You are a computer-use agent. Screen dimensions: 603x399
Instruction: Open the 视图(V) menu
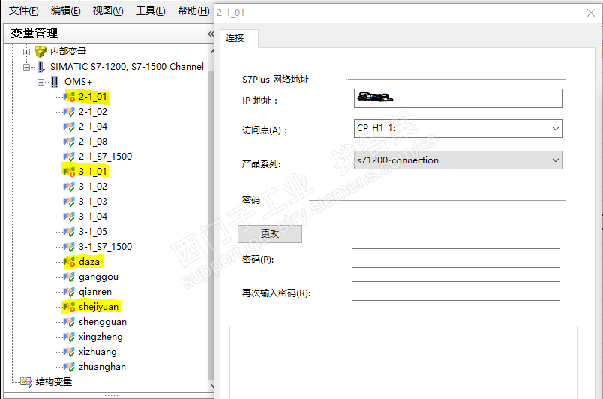(x=108, y=10)
